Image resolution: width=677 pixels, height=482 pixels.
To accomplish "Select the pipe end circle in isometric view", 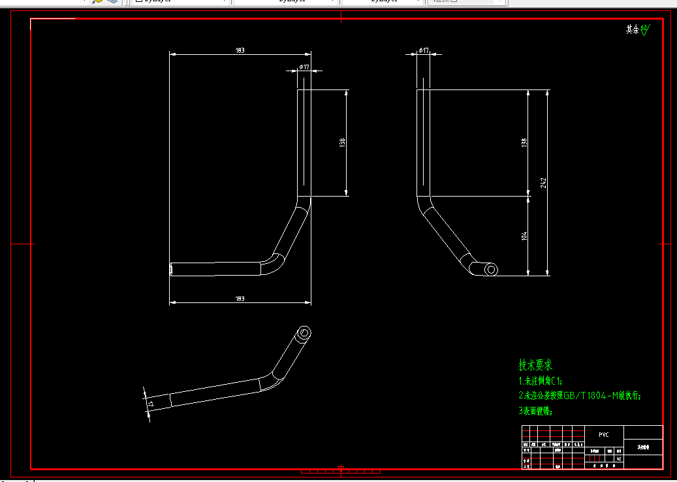I will coord(304,333).
